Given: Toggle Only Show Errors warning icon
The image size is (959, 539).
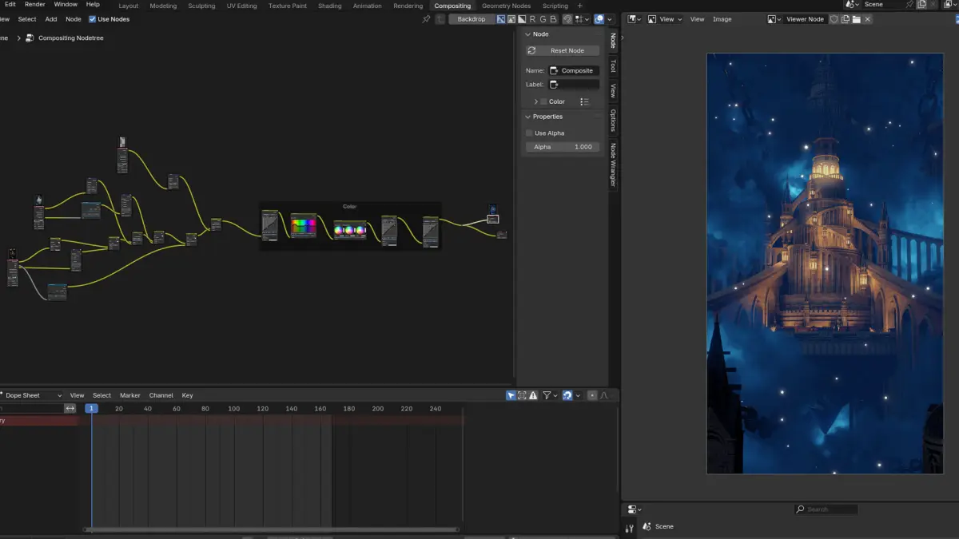Looking at the screenshot, I should pos(533,395).
